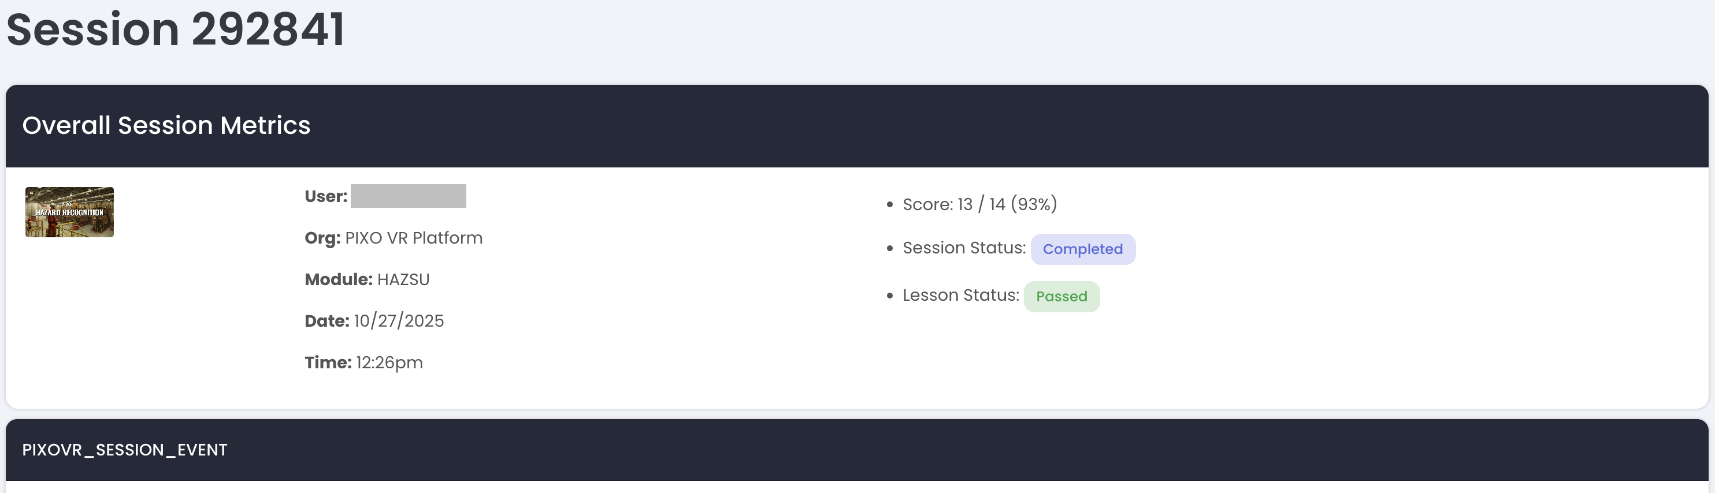Viewport: 1715px width, 493px height.
Task: Click the Completed session status badge
Action: [1082, 249]
